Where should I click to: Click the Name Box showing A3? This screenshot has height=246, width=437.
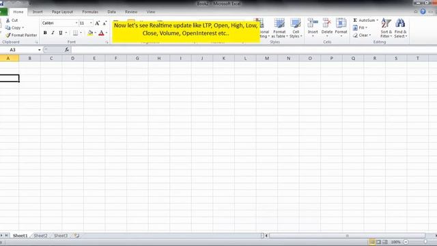pos(18,50)
